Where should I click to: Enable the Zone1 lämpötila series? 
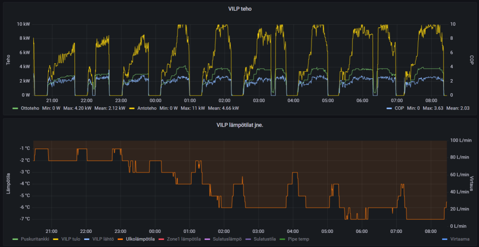[x=183, y=239]
